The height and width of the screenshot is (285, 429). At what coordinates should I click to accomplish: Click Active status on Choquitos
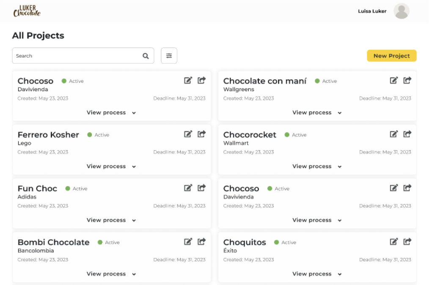click(285, 242)
